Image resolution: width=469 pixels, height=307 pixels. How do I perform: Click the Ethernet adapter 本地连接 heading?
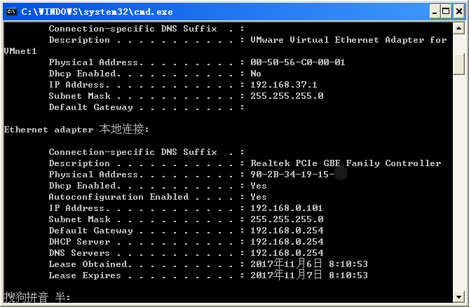tap(76, 129)
